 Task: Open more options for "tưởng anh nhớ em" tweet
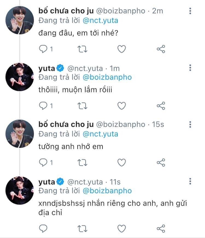click(x=190, y=125)
